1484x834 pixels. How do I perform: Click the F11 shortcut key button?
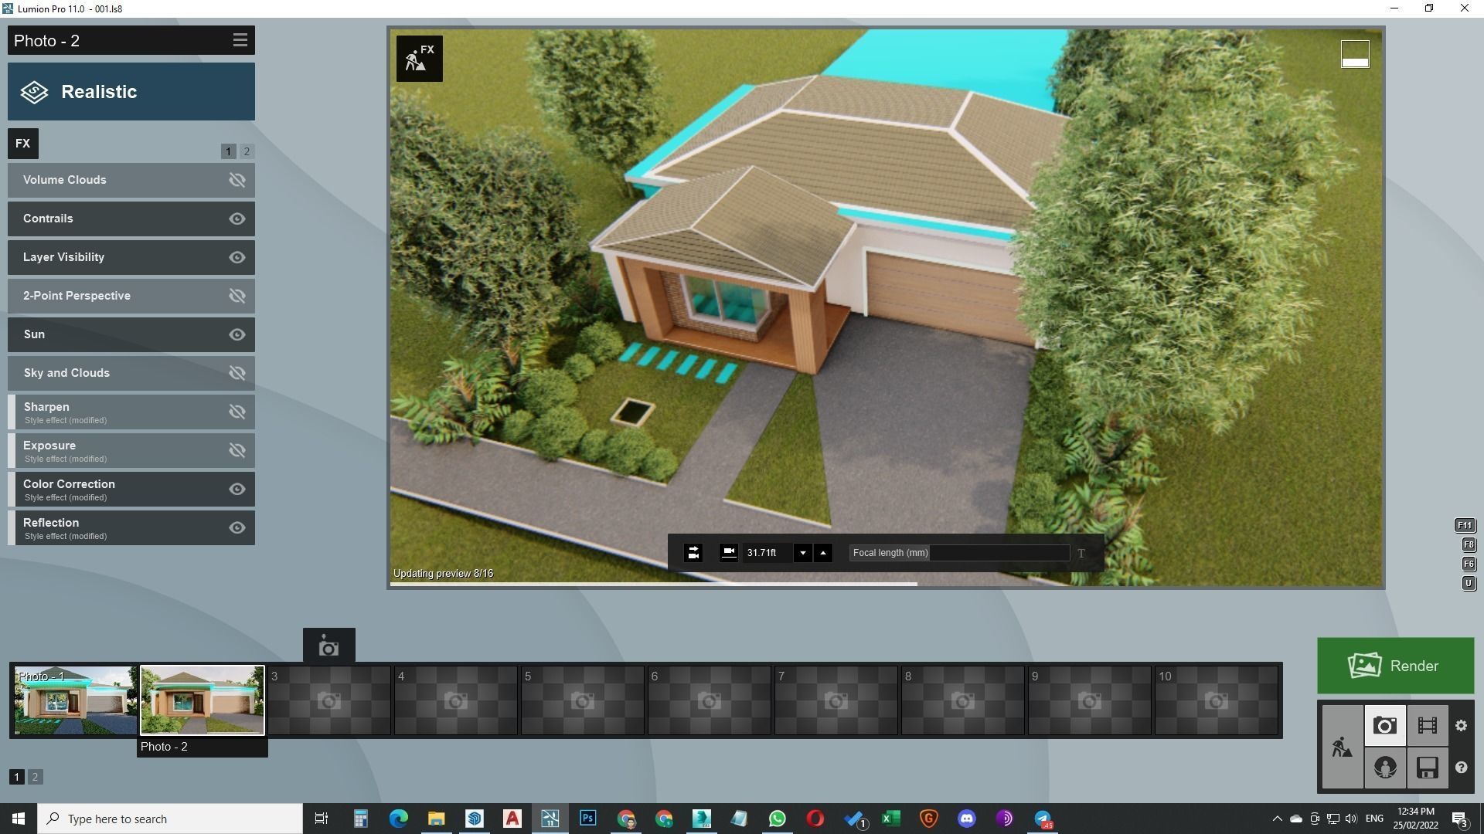click(x=1464, y=525)
